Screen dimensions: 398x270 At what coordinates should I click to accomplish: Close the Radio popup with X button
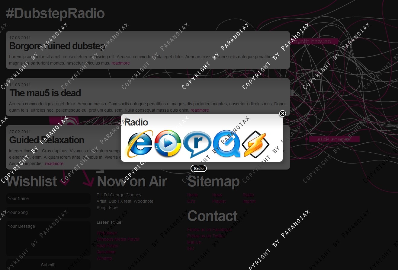tap(282, 113)
